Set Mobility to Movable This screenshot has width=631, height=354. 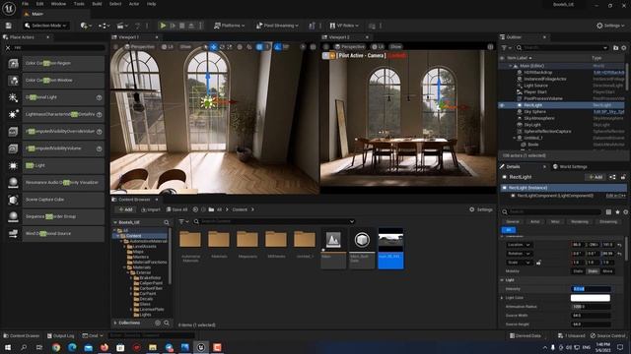[x=607, y=271]
